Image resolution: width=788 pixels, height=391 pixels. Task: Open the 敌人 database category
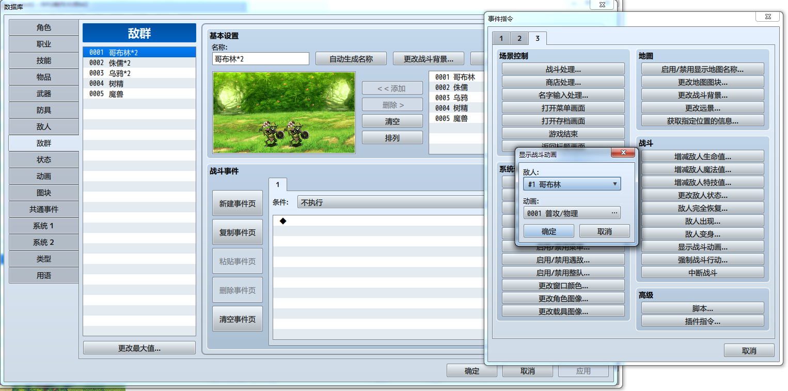coord(44,127)
